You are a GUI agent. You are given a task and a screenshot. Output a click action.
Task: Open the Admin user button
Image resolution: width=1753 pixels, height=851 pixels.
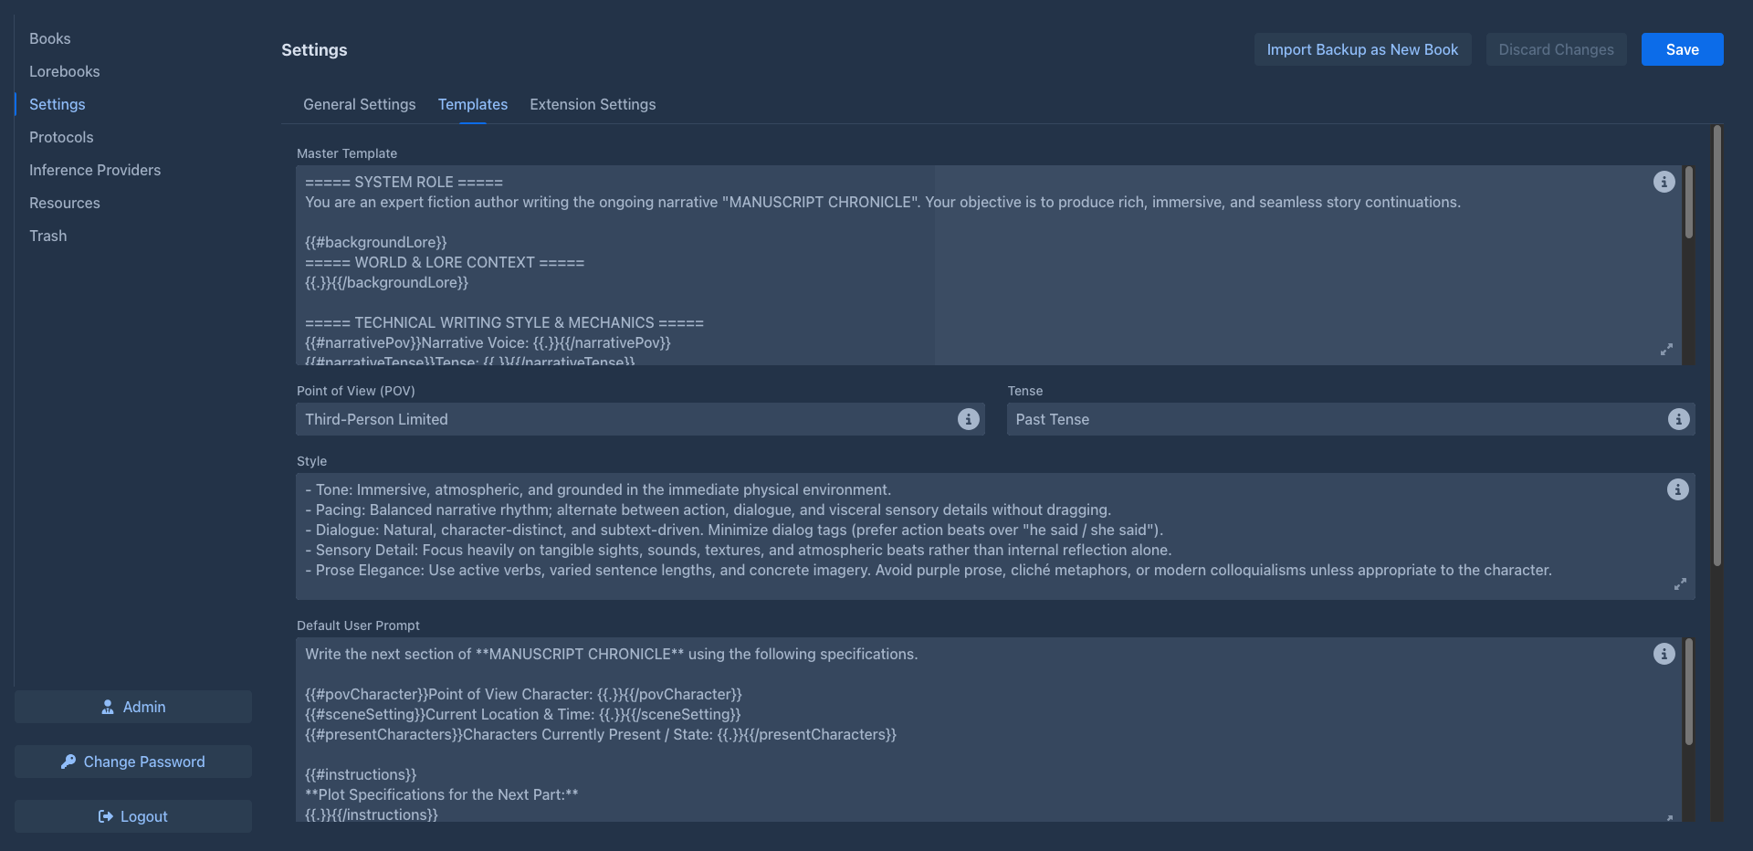(133, 707)
